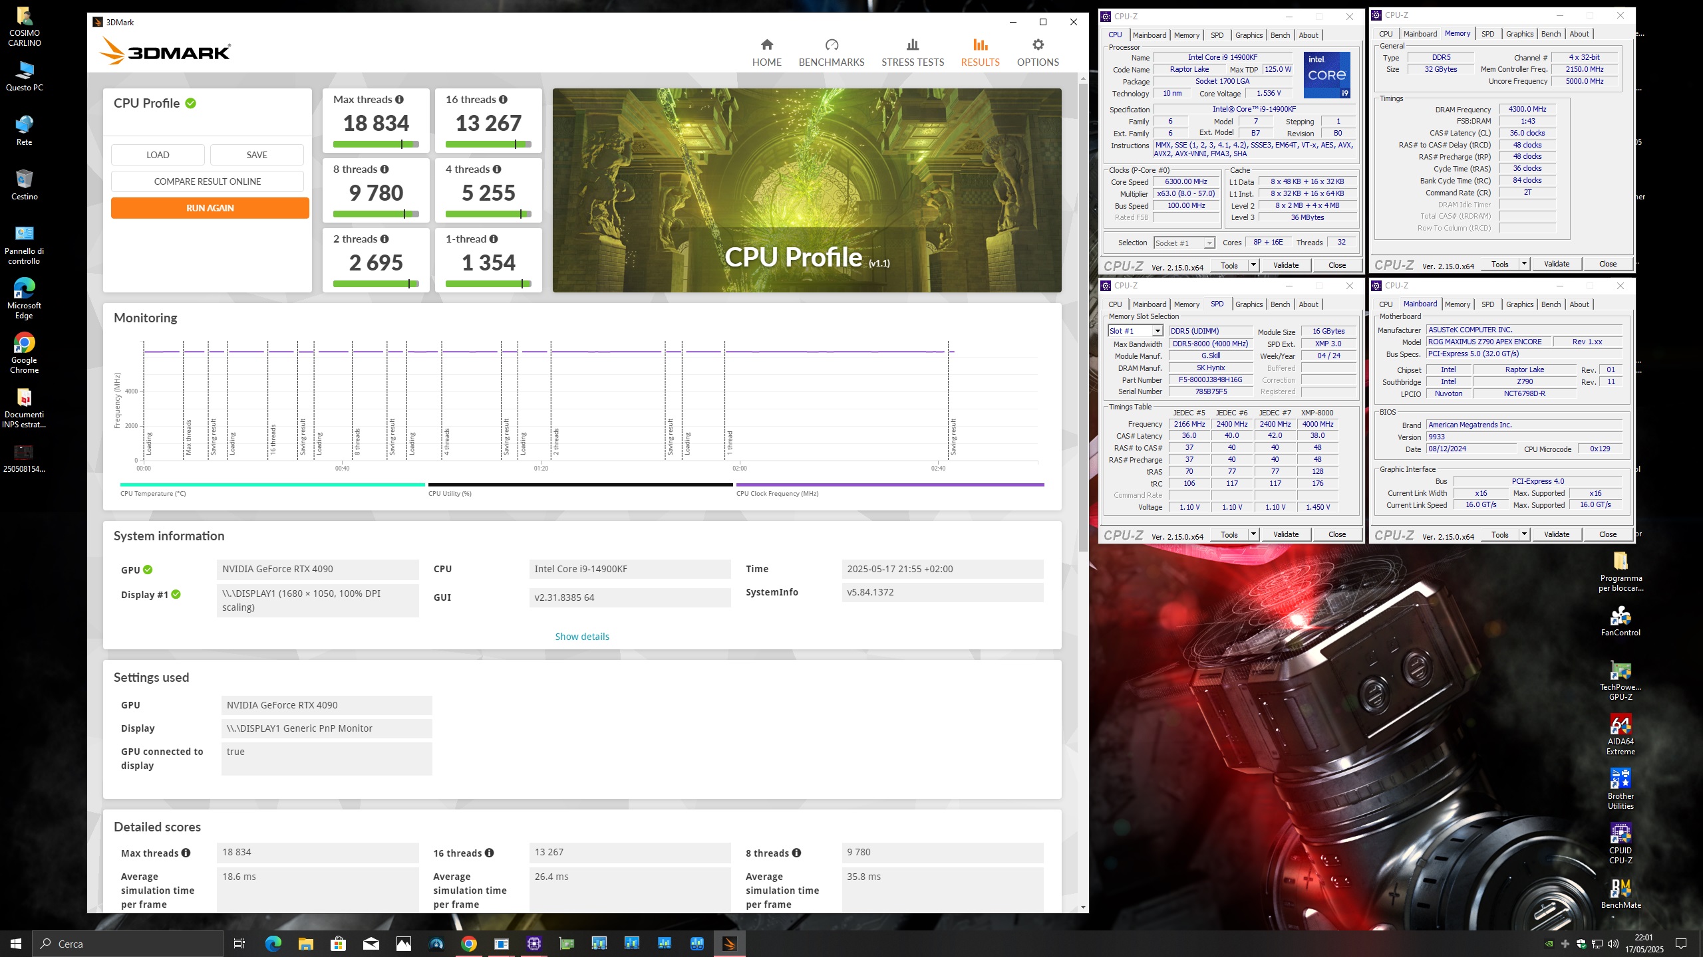Open Questo PC desktop icon
1703x957 pixels.
[x=25, y=76]
